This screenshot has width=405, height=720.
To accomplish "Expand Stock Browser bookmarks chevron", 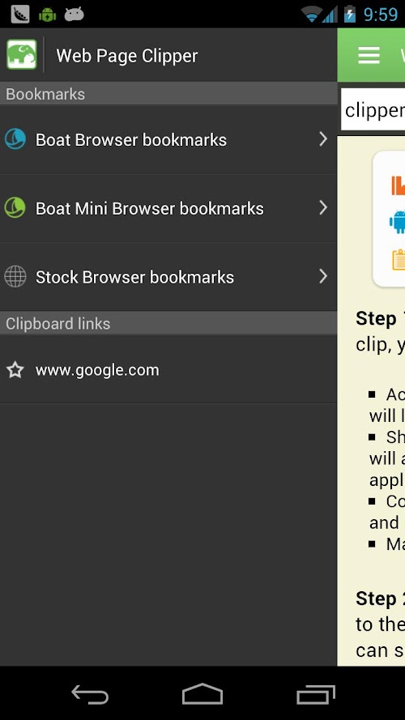I will [323, 276].
